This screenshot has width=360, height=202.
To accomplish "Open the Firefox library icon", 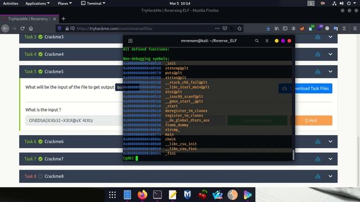I will click(277, 29).
